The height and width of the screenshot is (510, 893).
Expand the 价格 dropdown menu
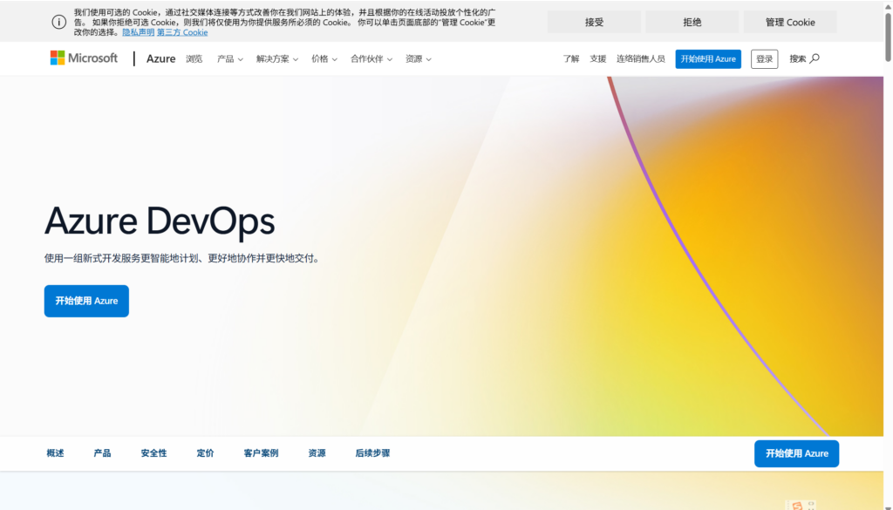click(324, 58)
